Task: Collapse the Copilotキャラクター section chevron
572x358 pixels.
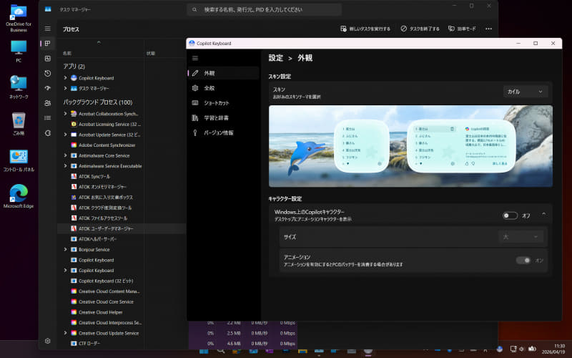Action: click(x=543, y=214)
